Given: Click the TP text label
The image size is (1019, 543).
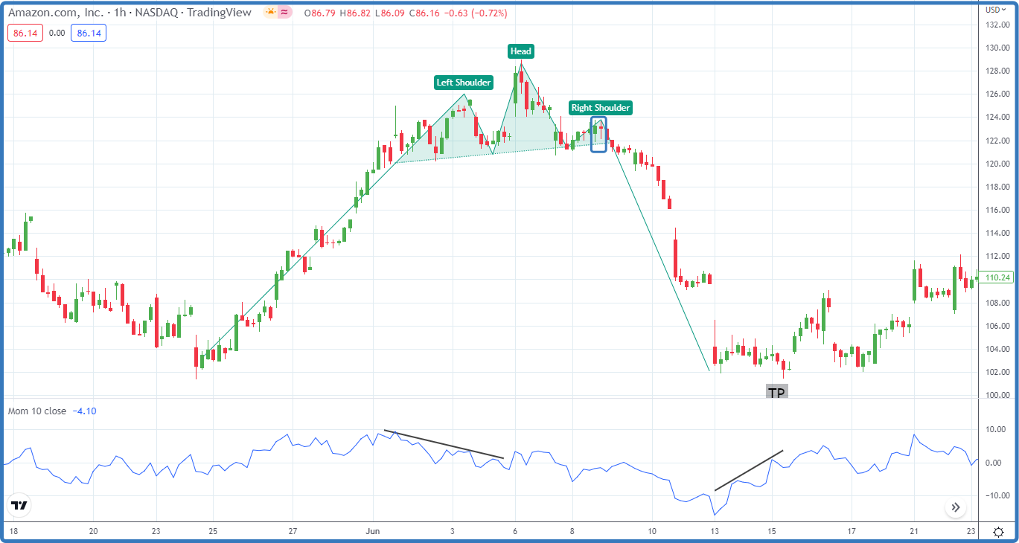Looking at the screenshot, I should click(776, 393).
